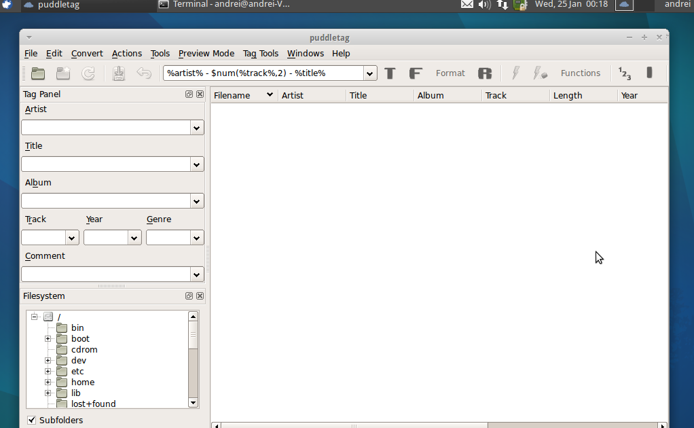Viewport: 694px width, 428px height.
Task: Click the reload toolbar icon
Action: click(88, 73)
